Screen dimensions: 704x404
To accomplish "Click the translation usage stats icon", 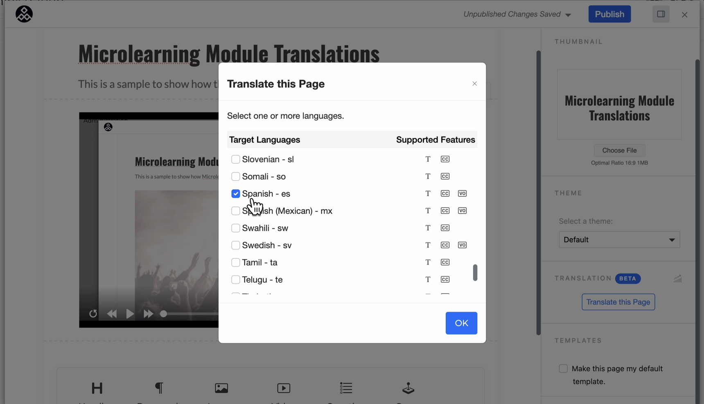I will tap(678, 279).
